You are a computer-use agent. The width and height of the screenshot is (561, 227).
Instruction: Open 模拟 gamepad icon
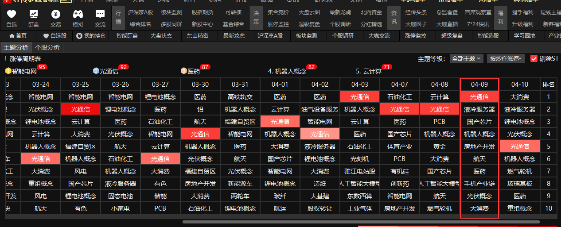click(x=78, y=14)
